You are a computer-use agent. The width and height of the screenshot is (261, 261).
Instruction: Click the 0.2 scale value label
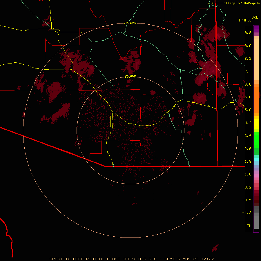pos(248,187)
